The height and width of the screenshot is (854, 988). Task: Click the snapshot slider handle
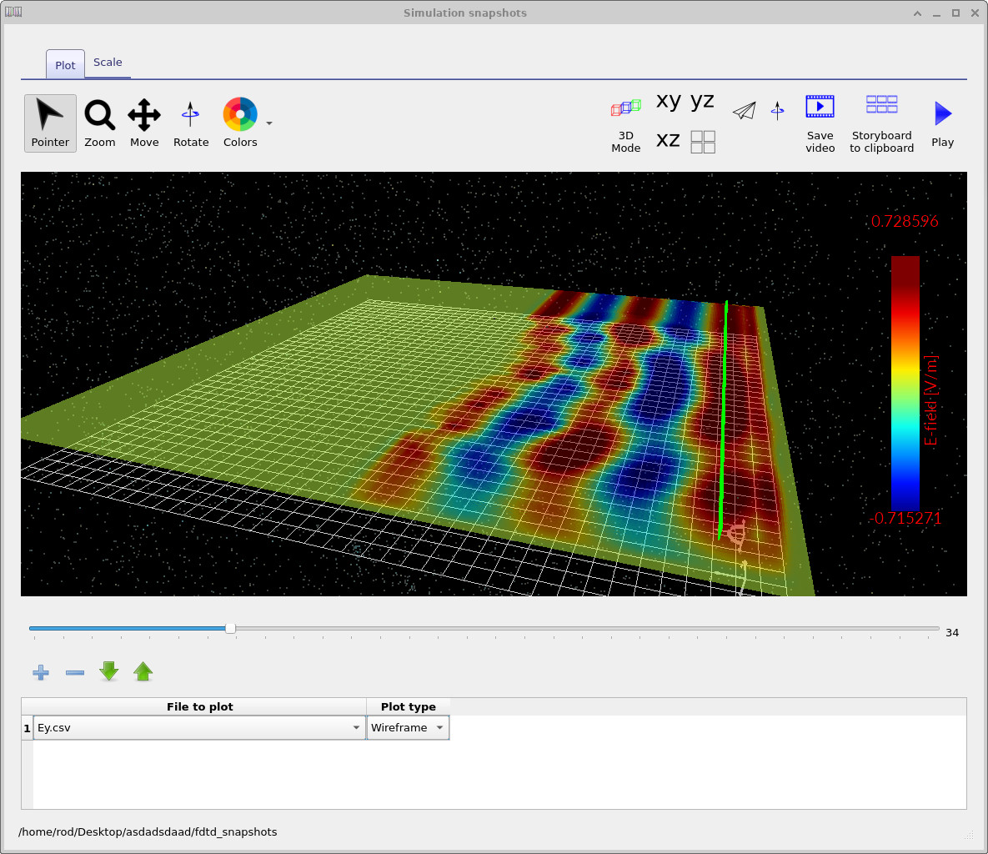click(231, 628)
